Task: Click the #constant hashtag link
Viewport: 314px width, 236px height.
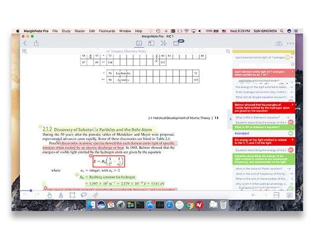Action: click(x=242, y=133)
